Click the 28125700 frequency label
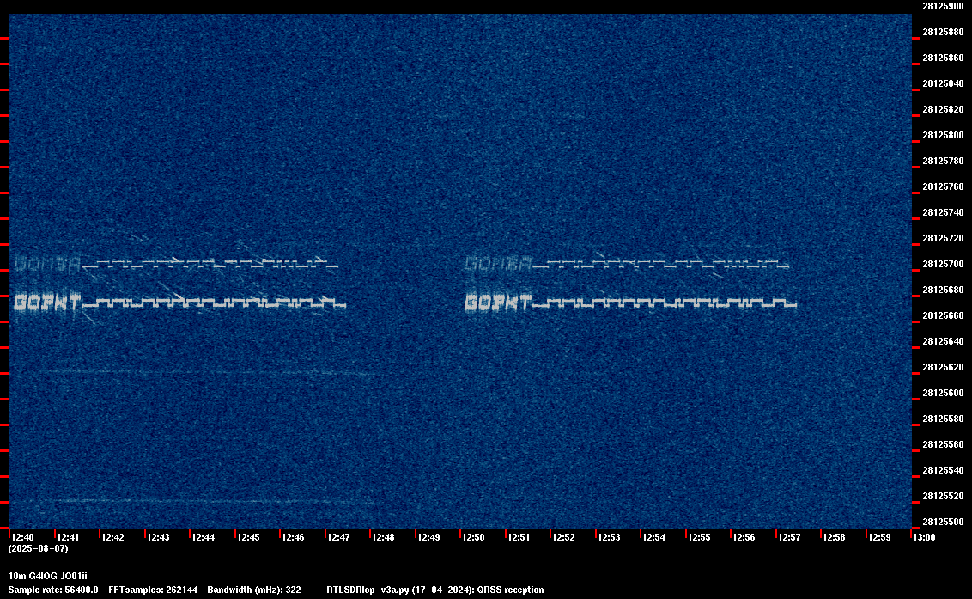 point(944,265)
